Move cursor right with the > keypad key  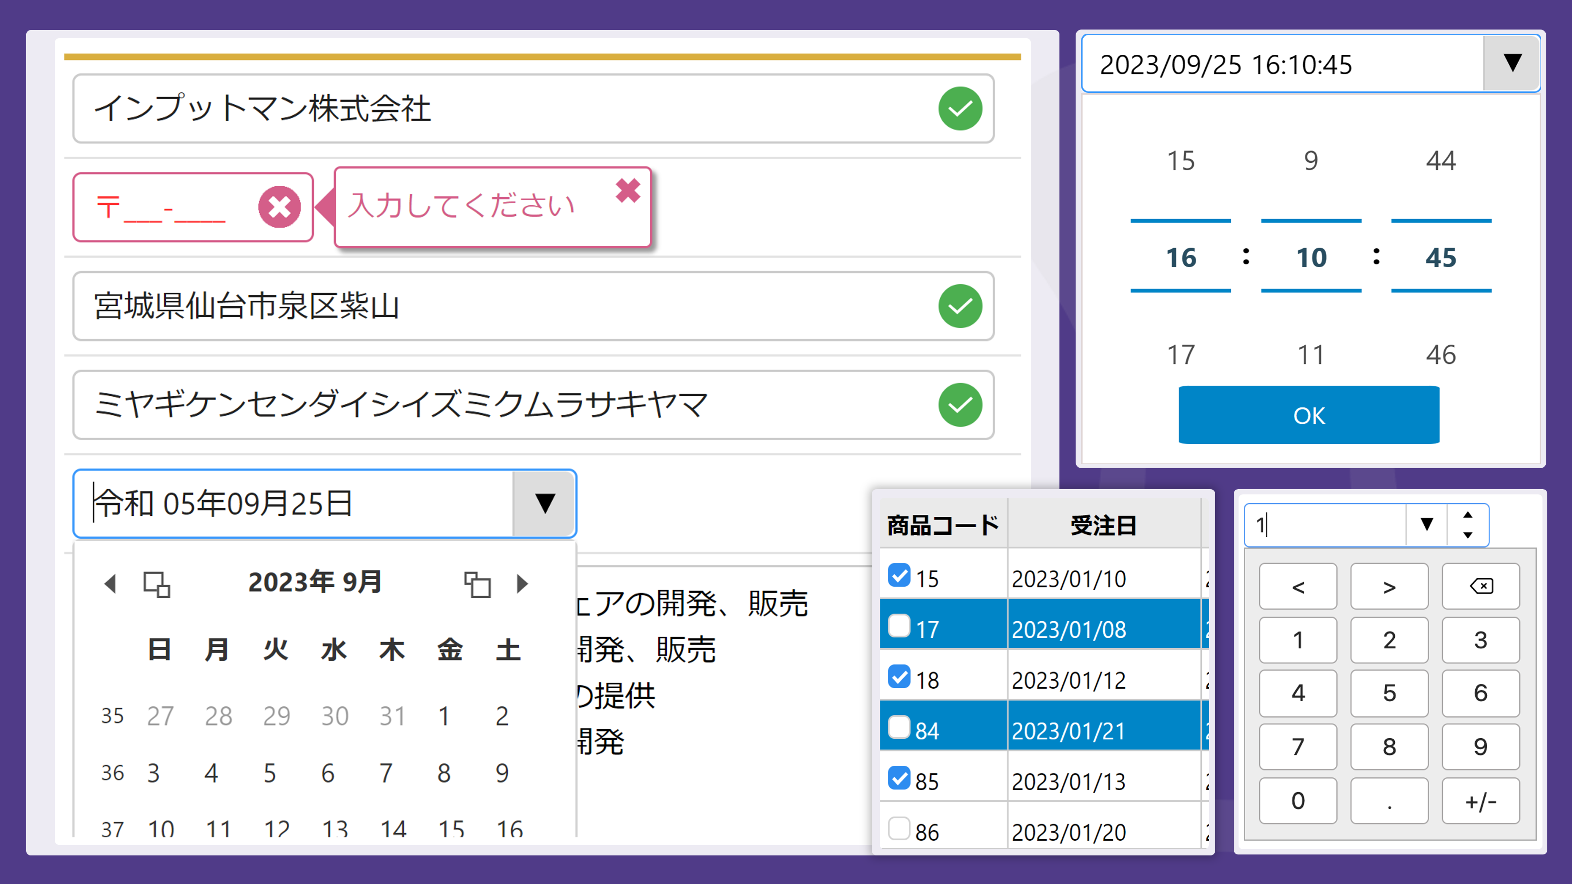click(1389, 586)
